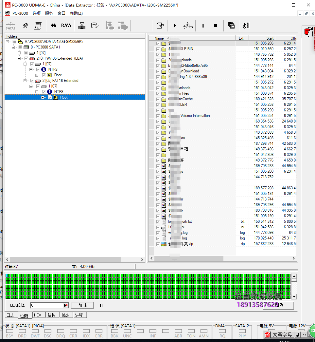
Task: Expand the first 1 [07] partition node
Action: [x=19, y=53]
